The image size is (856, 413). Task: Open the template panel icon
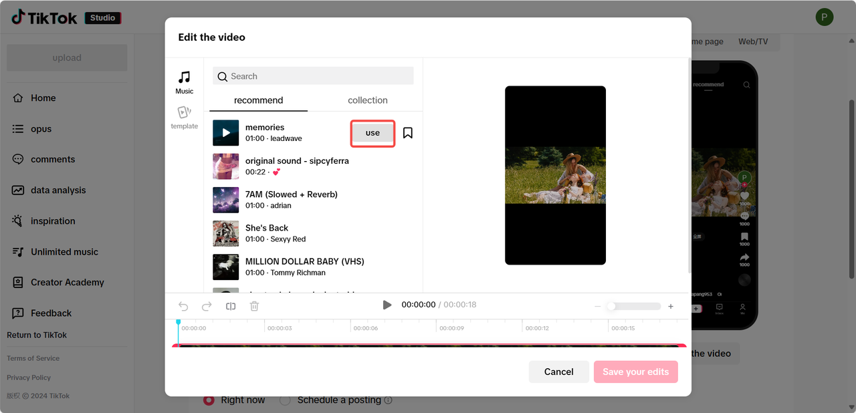pyautogui.click(x=184, y=117)
